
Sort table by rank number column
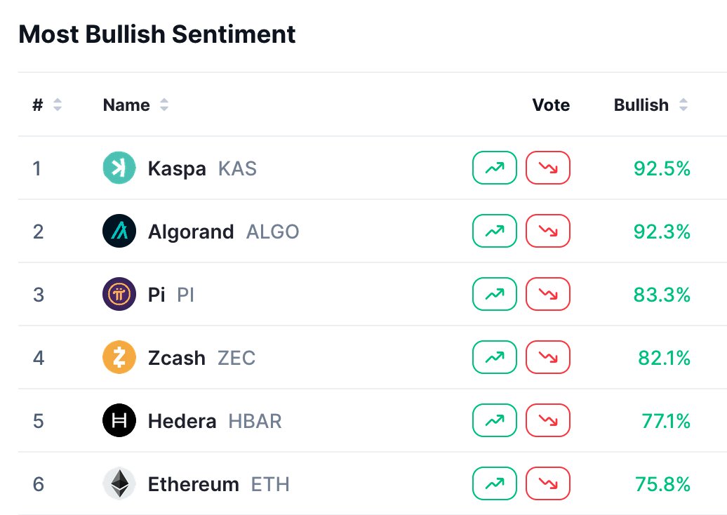click(x=47, y=105)
